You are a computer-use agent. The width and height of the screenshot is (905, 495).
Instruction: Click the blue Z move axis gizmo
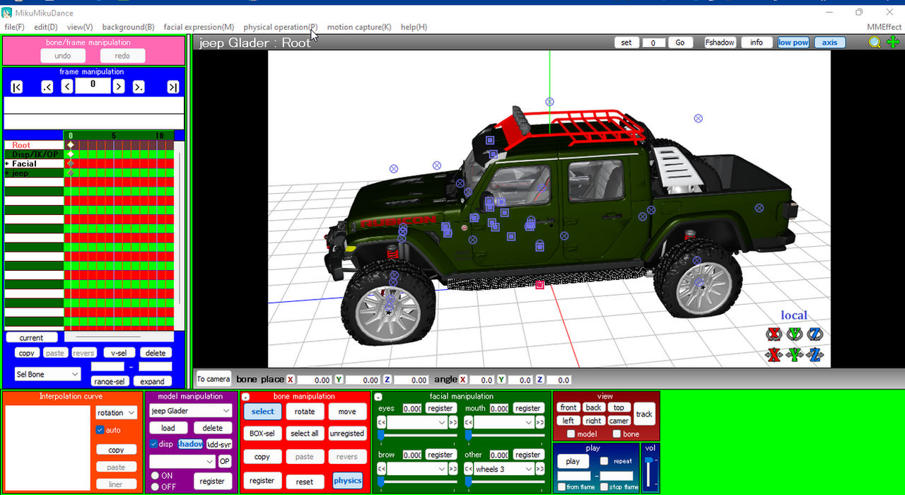[x=815, y=355]
